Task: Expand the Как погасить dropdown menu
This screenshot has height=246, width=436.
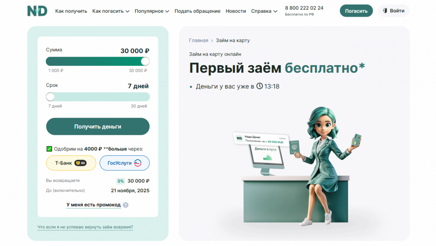Action: coord(111,11)
